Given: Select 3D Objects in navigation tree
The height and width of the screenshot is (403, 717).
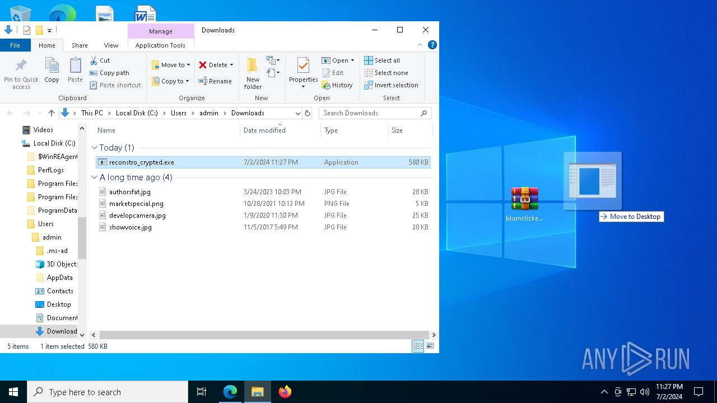Looking at the screenshot, I should (x=62, y=264).
